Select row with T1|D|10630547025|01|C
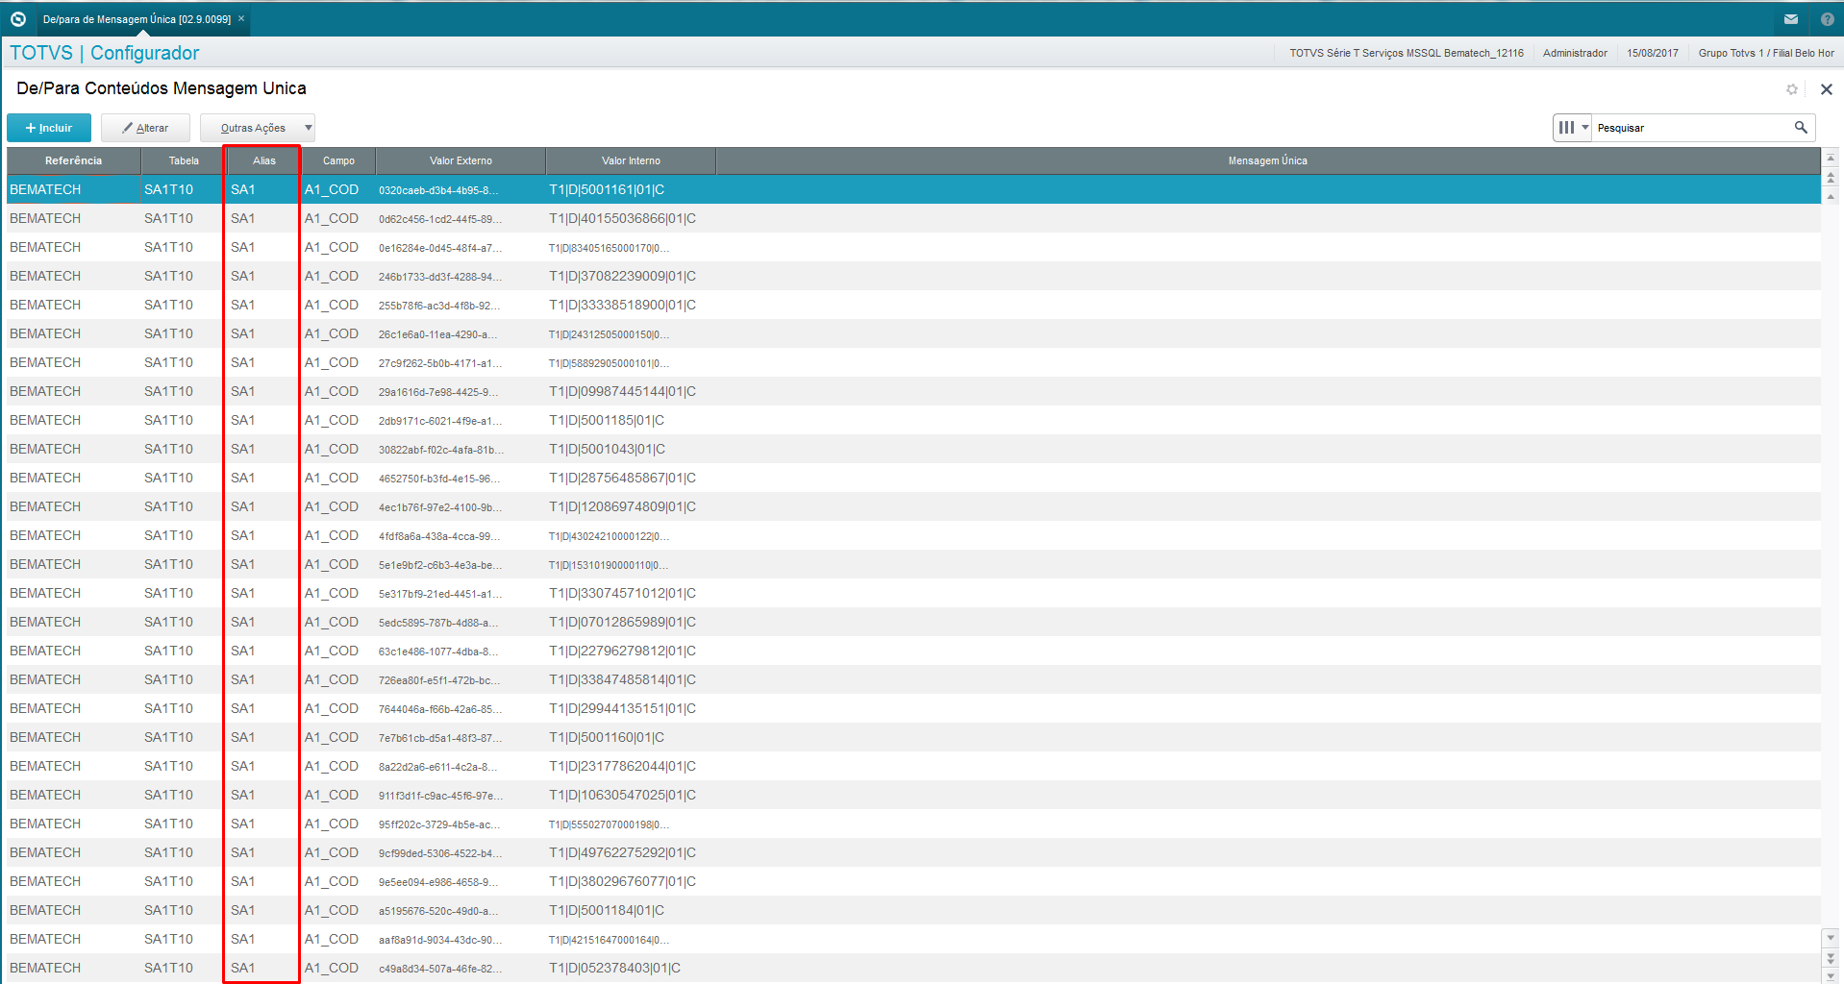 point(913,795)
